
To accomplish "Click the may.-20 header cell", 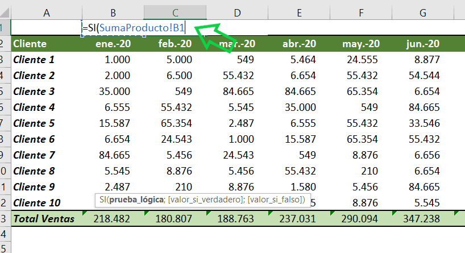I will point(361,44).
